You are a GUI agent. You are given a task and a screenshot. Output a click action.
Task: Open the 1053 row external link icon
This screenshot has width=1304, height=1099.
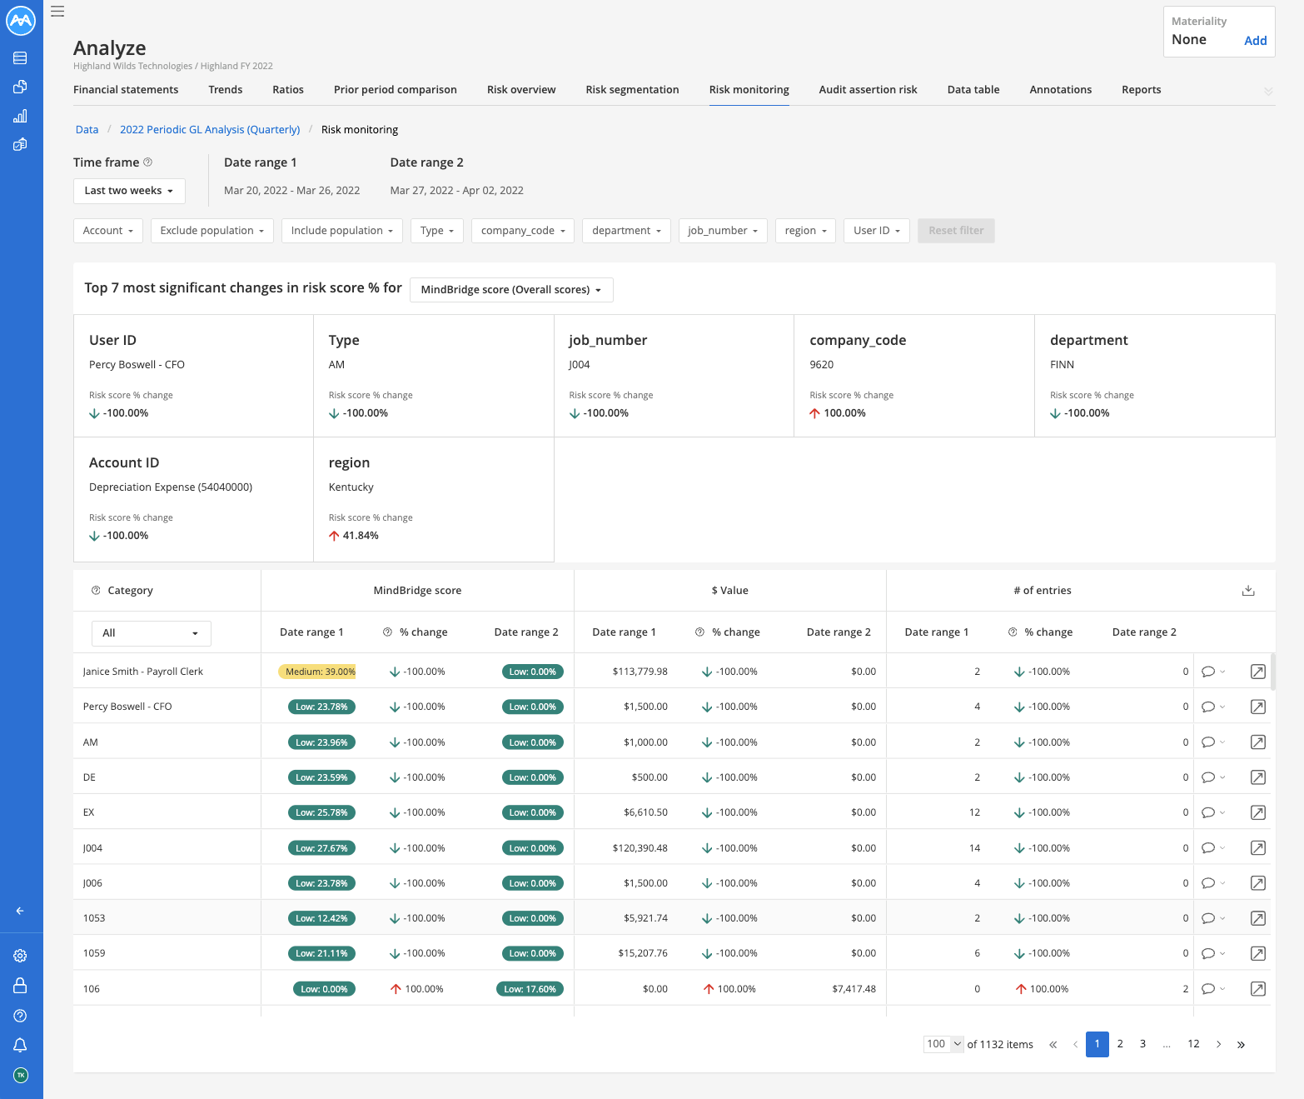click(1258, 918)
